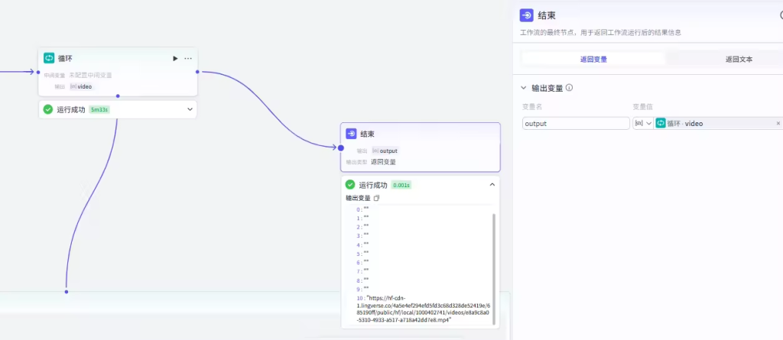783x340 pixels.
Task: Copy the output variables in run result
Action: 376,198
